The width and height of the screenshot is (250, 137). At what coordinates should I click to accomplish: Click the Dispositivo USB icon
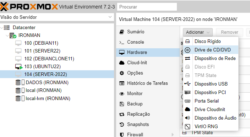point(187,84)
